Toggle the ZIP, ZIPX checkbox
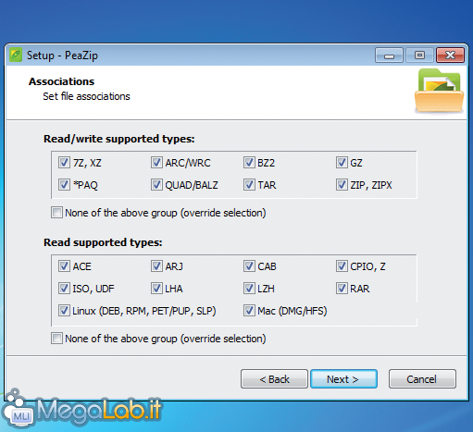473x432 pixels. (342, 185)
